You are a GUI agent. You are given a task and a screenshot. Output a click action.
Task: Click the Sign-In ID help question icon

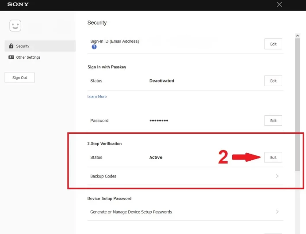[94, 47]
